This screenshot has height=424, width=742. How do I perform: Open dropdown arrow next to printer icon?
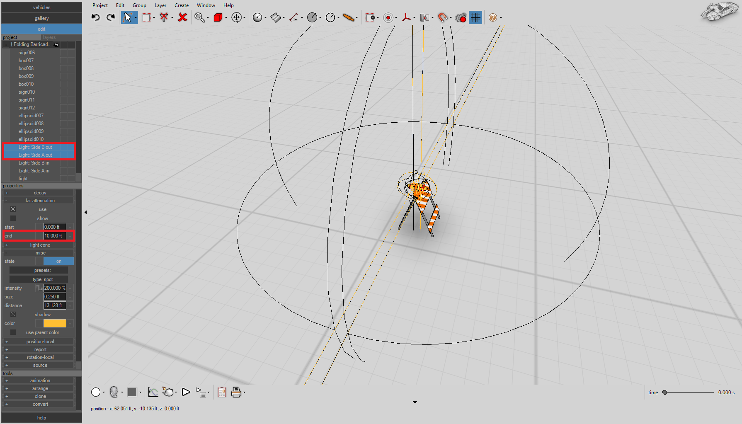pyautogui.click(x=245, y=393)
